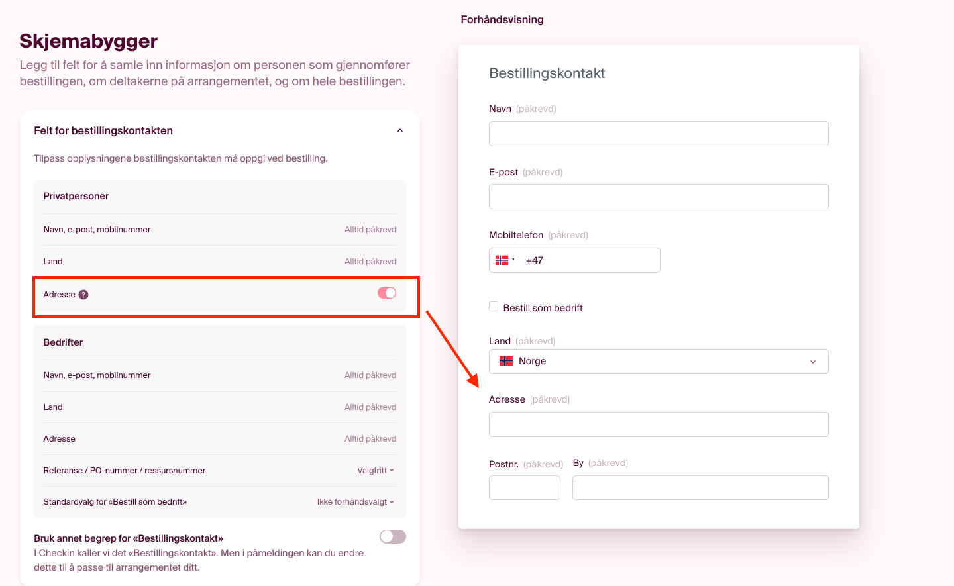This screenshot has height=586, width=954.
Task: Collapse the Felt for bestillingskontakten section
Action: click(x=400, y=131)
